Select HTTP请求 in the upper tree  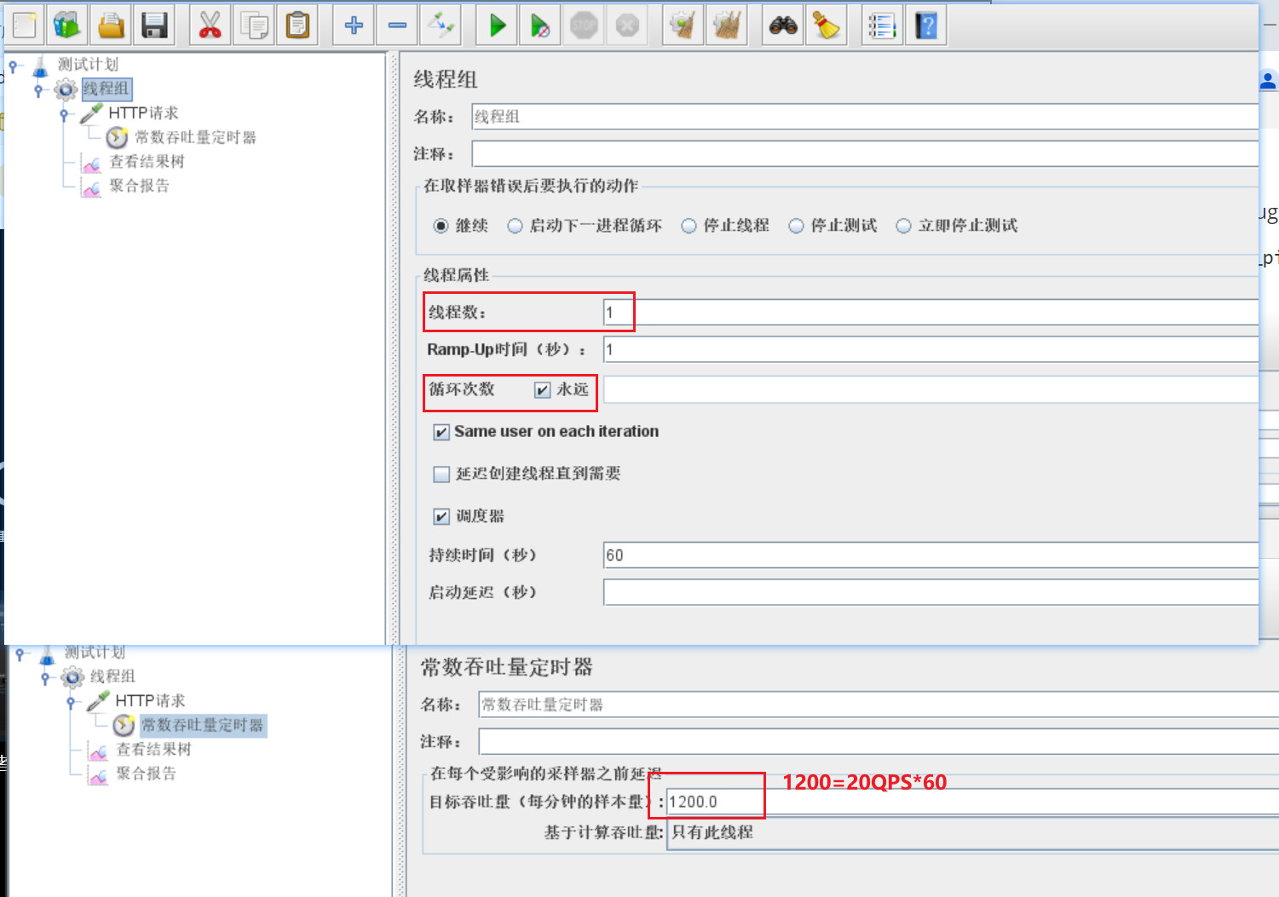(x=143, y=112)
